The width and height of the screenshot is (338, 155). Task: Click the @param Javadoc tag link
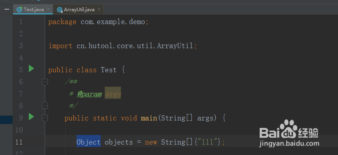[89, 94]
